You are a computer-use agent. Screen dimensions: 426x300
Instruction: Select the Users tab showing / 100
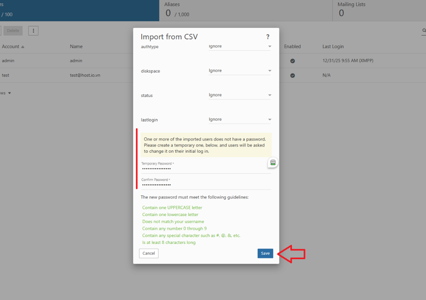point(79,10)
